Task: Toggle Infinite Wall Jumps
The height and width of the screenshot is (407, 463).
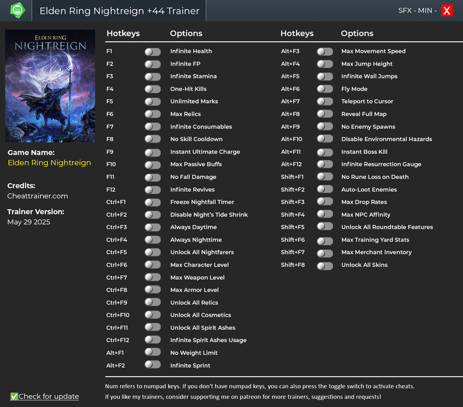Action: point(325,76)
